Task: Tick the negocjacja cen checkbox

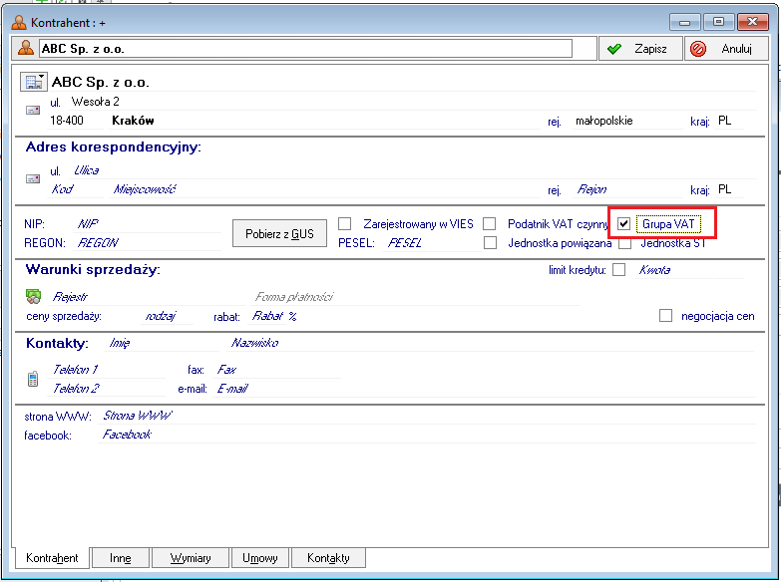Action: tap(666, 316)
